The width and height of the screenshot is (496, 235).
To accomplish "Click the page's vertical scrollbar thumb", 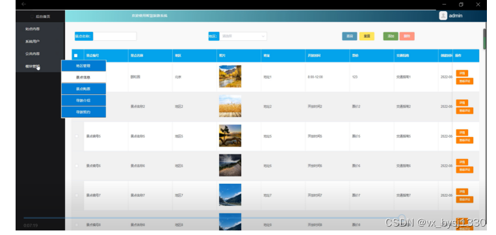I will click(484, 39).
